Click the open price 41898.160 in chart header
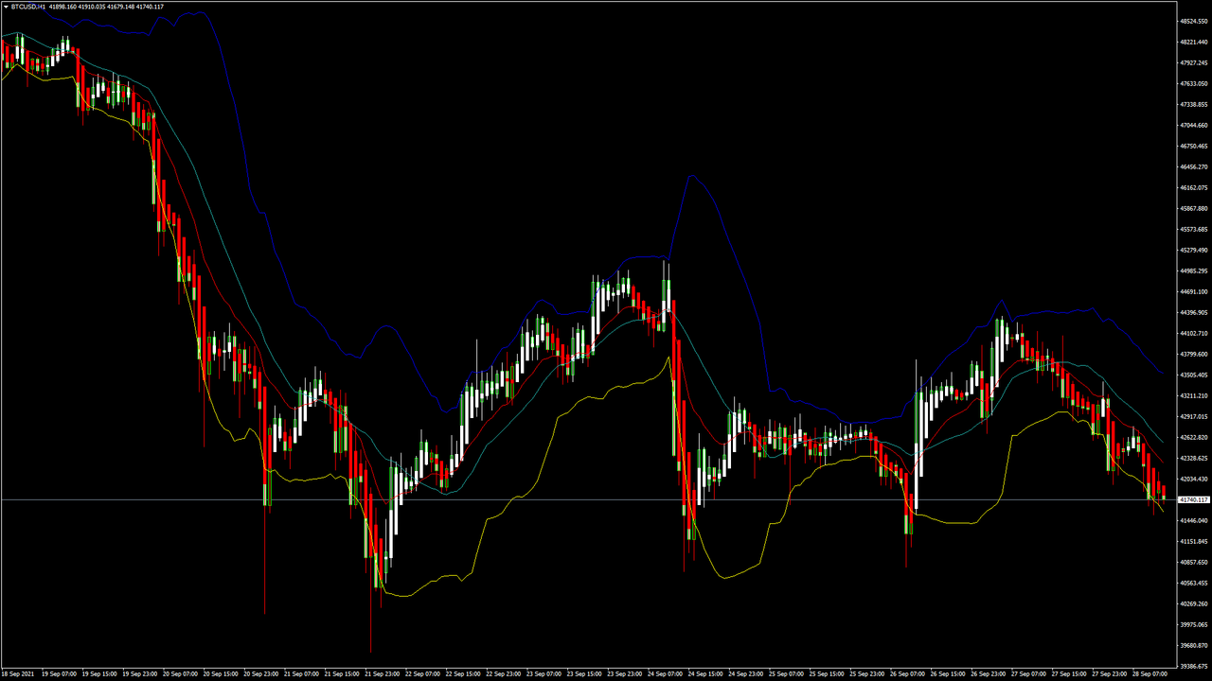Image resolution: width=1212 pixels, height=681 pixels. click(x=64, y=7)
